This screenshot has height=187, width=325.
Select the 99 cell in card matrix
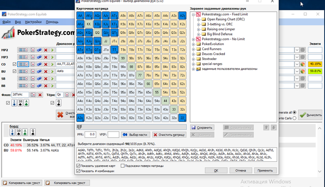coord(123,58)
